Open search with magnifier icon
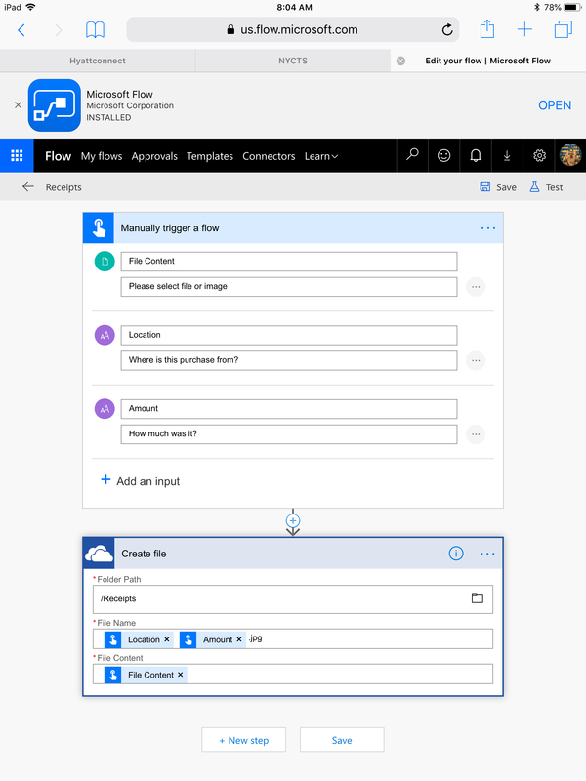The image size is (586, 781). [x=412, y=156]
